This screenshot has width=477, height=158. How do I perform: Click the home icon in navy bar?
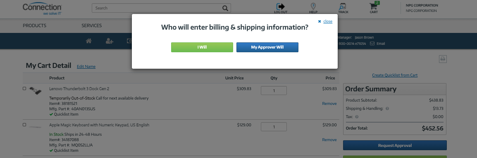[89, 41]
